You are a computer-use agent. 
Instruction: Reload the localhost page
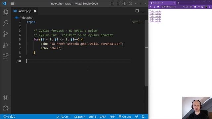(158, 7)
